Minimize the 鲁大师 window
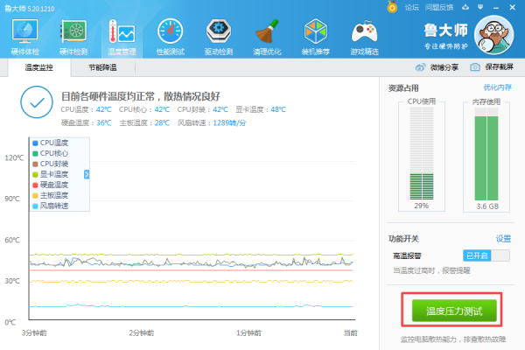The image size is (525, 350). click(496, 7)
